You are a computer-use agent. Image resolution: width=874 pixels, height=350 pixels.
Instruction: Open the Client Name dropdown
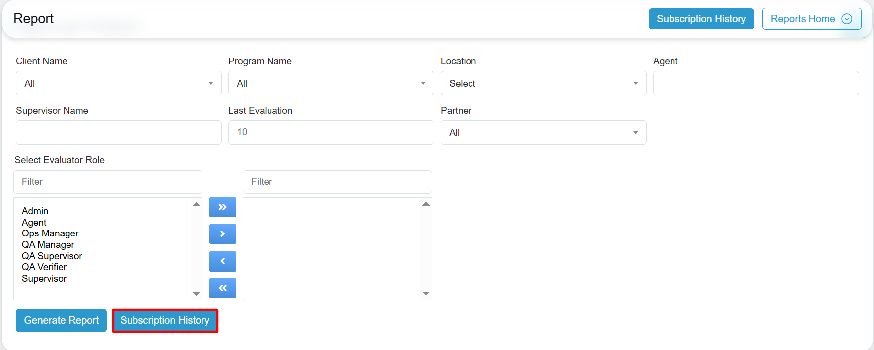pyautogui.click(x=119, y=83)
